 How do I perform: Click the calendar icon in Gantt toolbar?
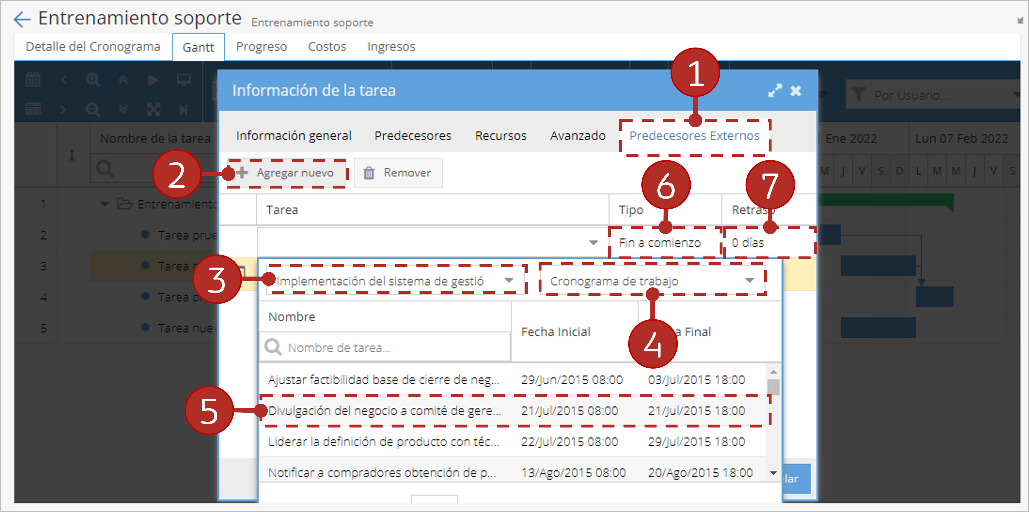click(x=33, y=79)
